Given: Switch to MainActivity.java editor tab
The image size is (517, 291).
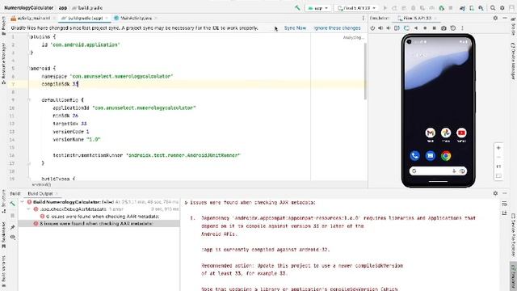Looking at the screenshot, I should pyautogui.click(x=135, y=18).
